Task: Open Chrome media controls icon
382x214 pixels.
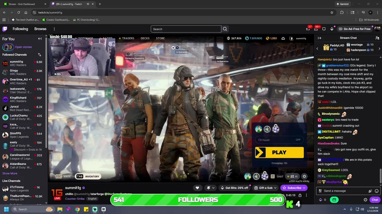Action: [x=363, y=12]
